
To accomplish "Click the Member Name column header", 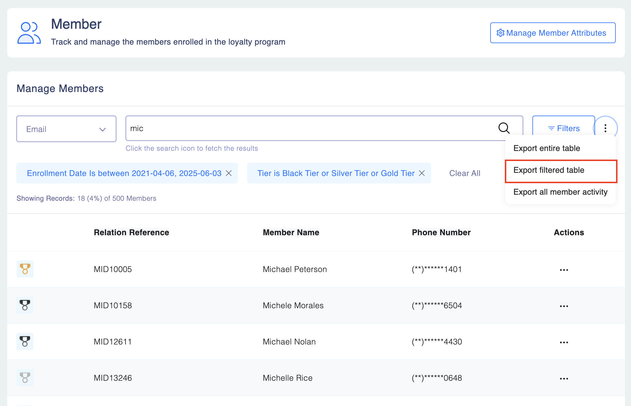I will pyautogui.click(x=291, y=232).
